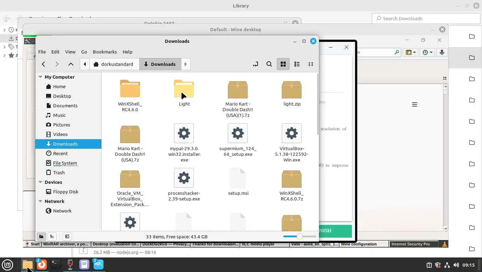The width and height of the screenshot is (482, 272).
Task: Click Wine desktop Start button
Action: click(32, 244)
